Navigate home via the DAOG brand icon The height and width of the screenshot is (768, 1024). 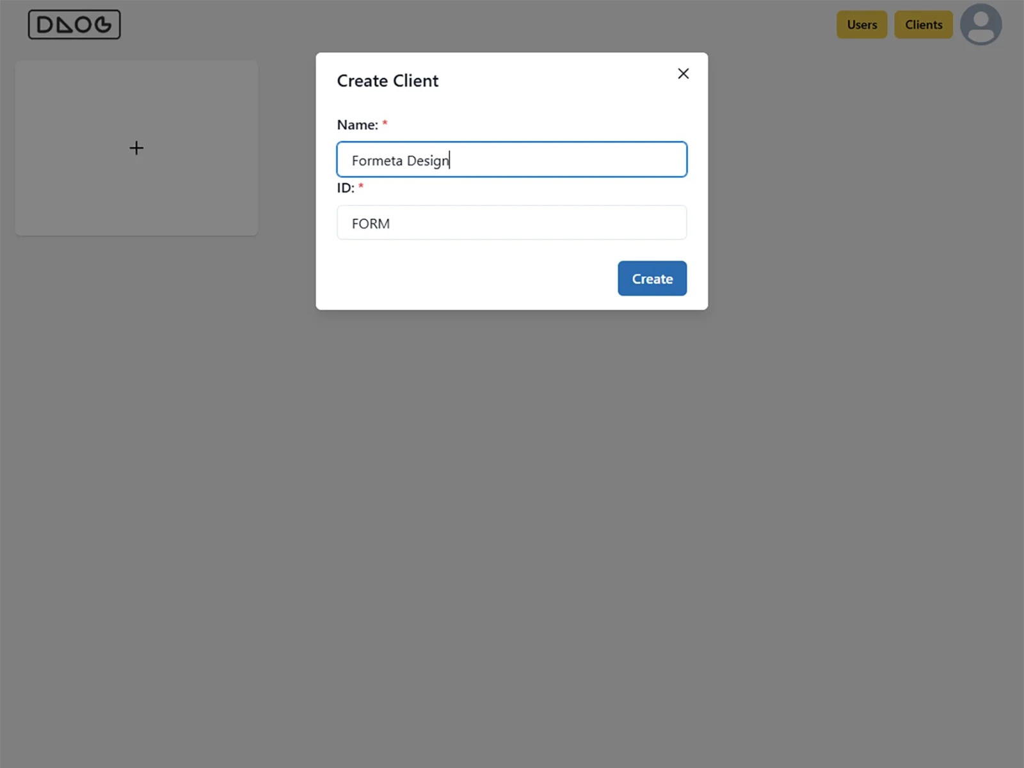click(74, 25)
